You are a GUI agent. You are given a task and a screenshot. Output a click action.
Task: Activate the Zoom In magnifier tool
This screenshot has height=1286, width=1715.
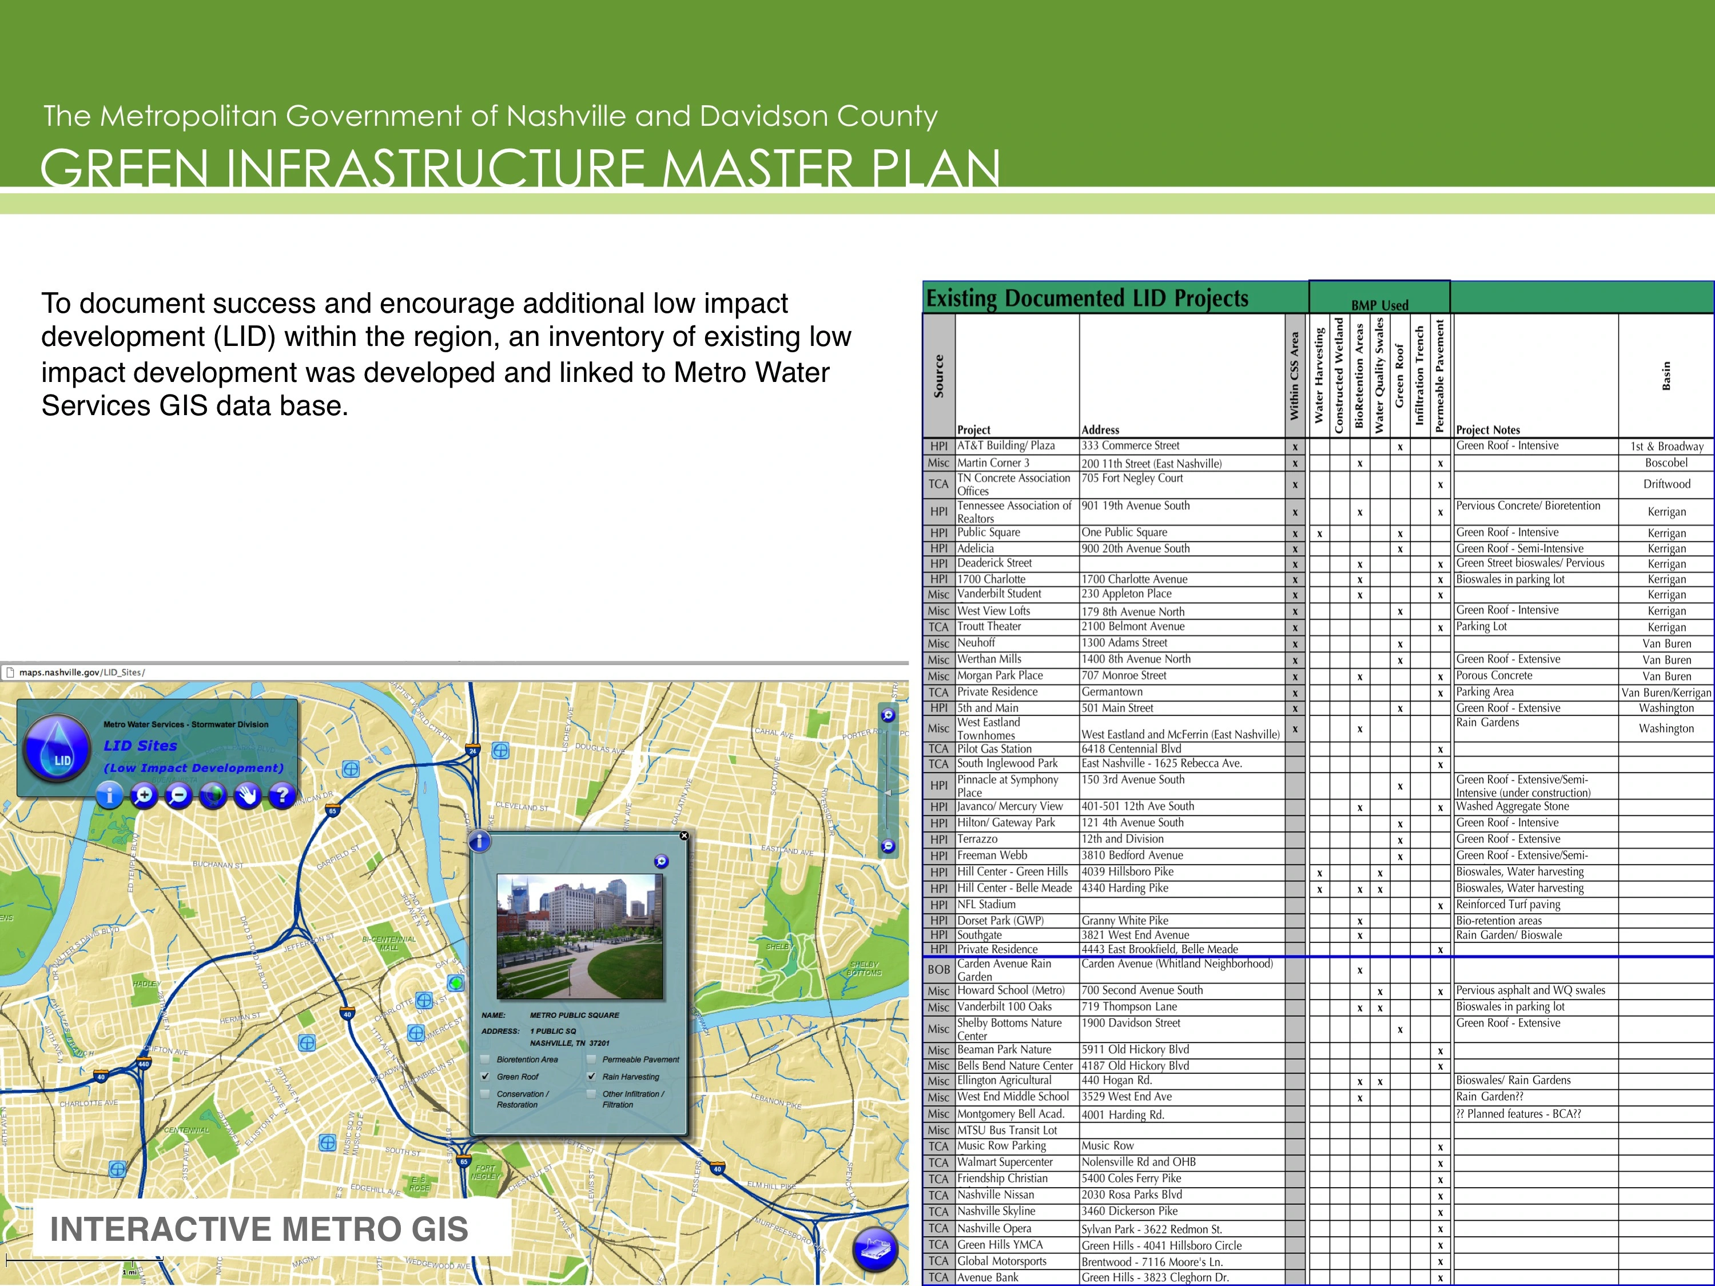(144, 795)
